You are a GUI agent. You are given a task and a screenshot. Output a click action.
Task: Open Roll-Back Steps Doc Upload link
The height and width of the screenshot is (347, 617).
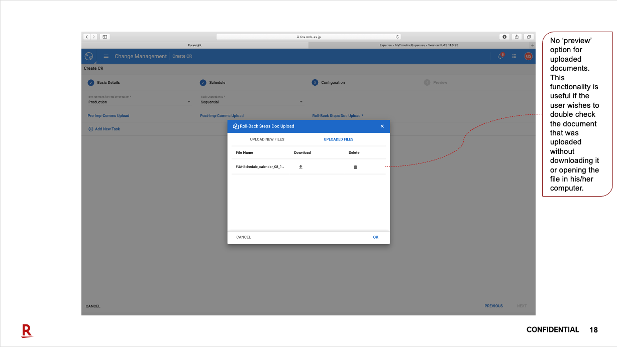coord(338,116)
